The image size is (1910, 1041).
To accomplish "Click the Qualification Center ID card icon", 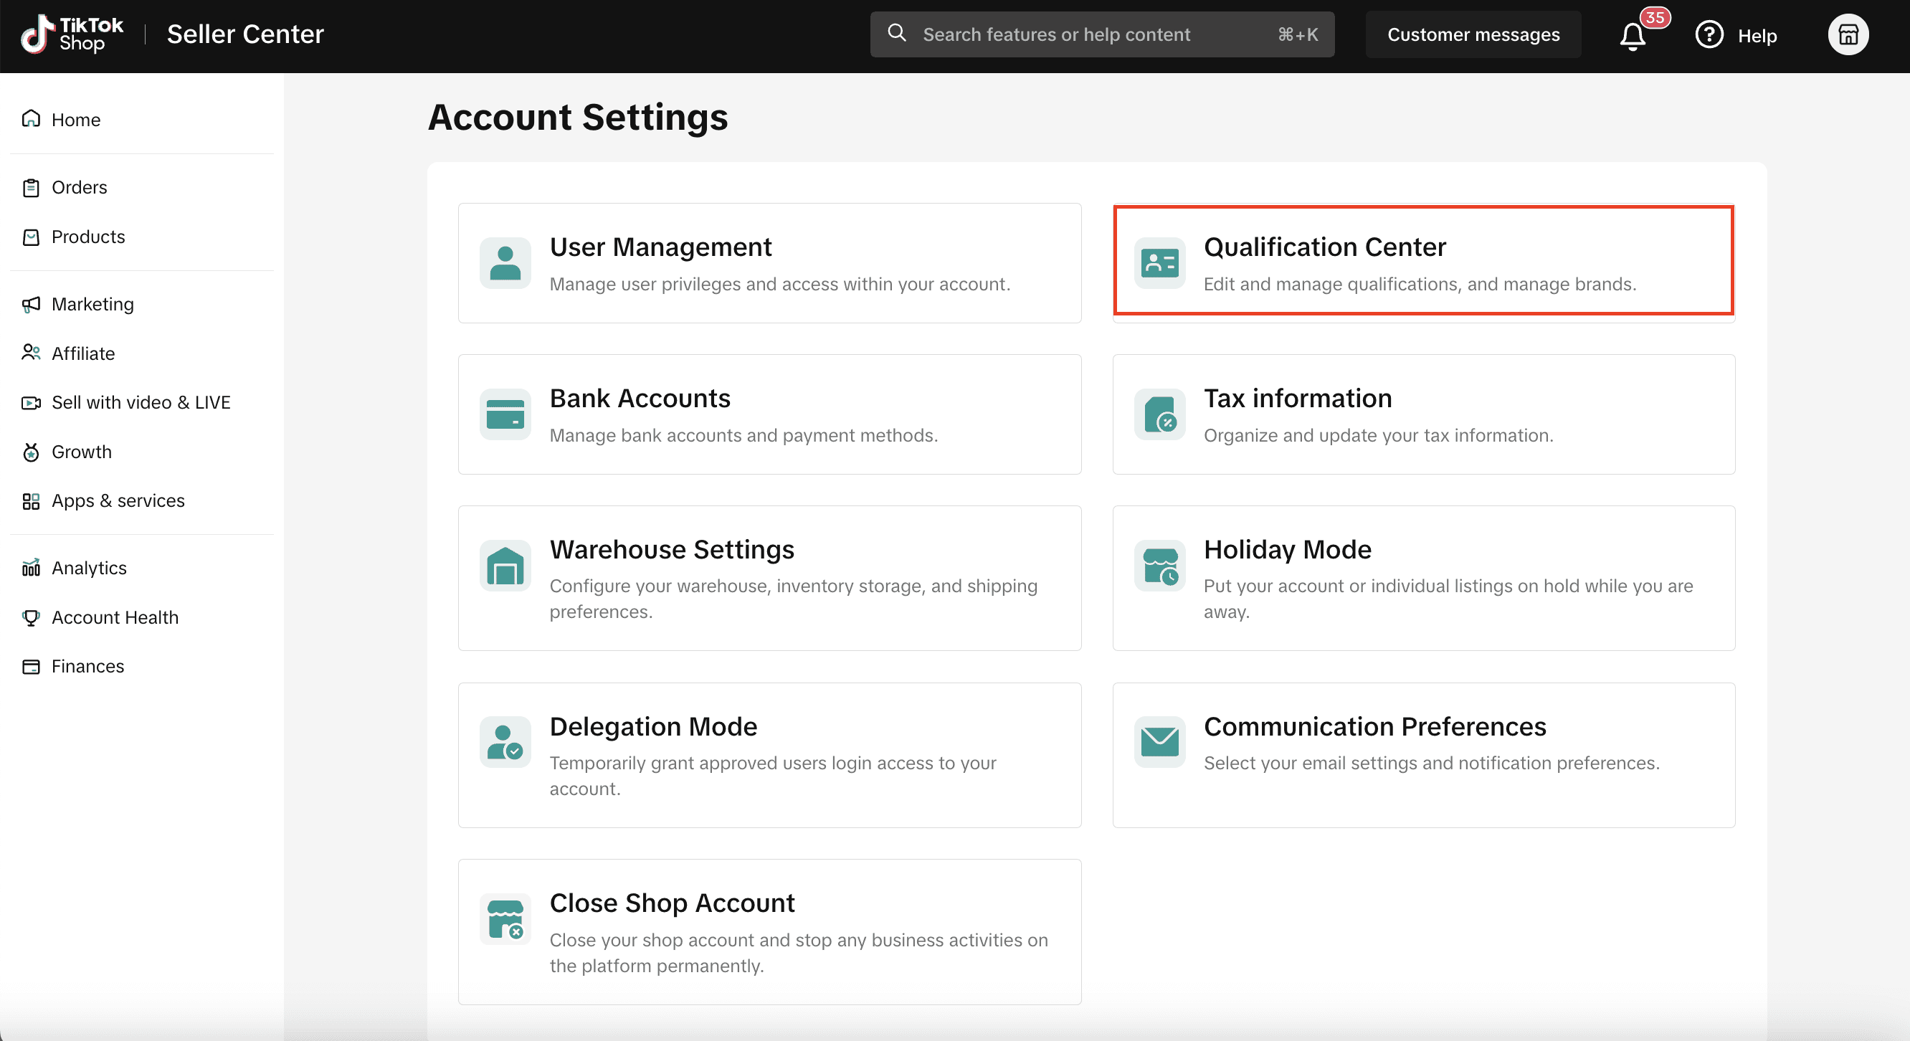I will (x=1159, y=262).
